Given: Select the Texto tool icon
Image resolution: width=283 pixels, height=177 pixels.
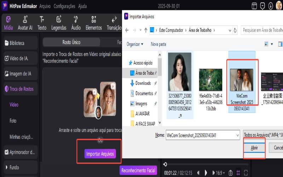Looking at the screenshot, I should click(42, 23).
